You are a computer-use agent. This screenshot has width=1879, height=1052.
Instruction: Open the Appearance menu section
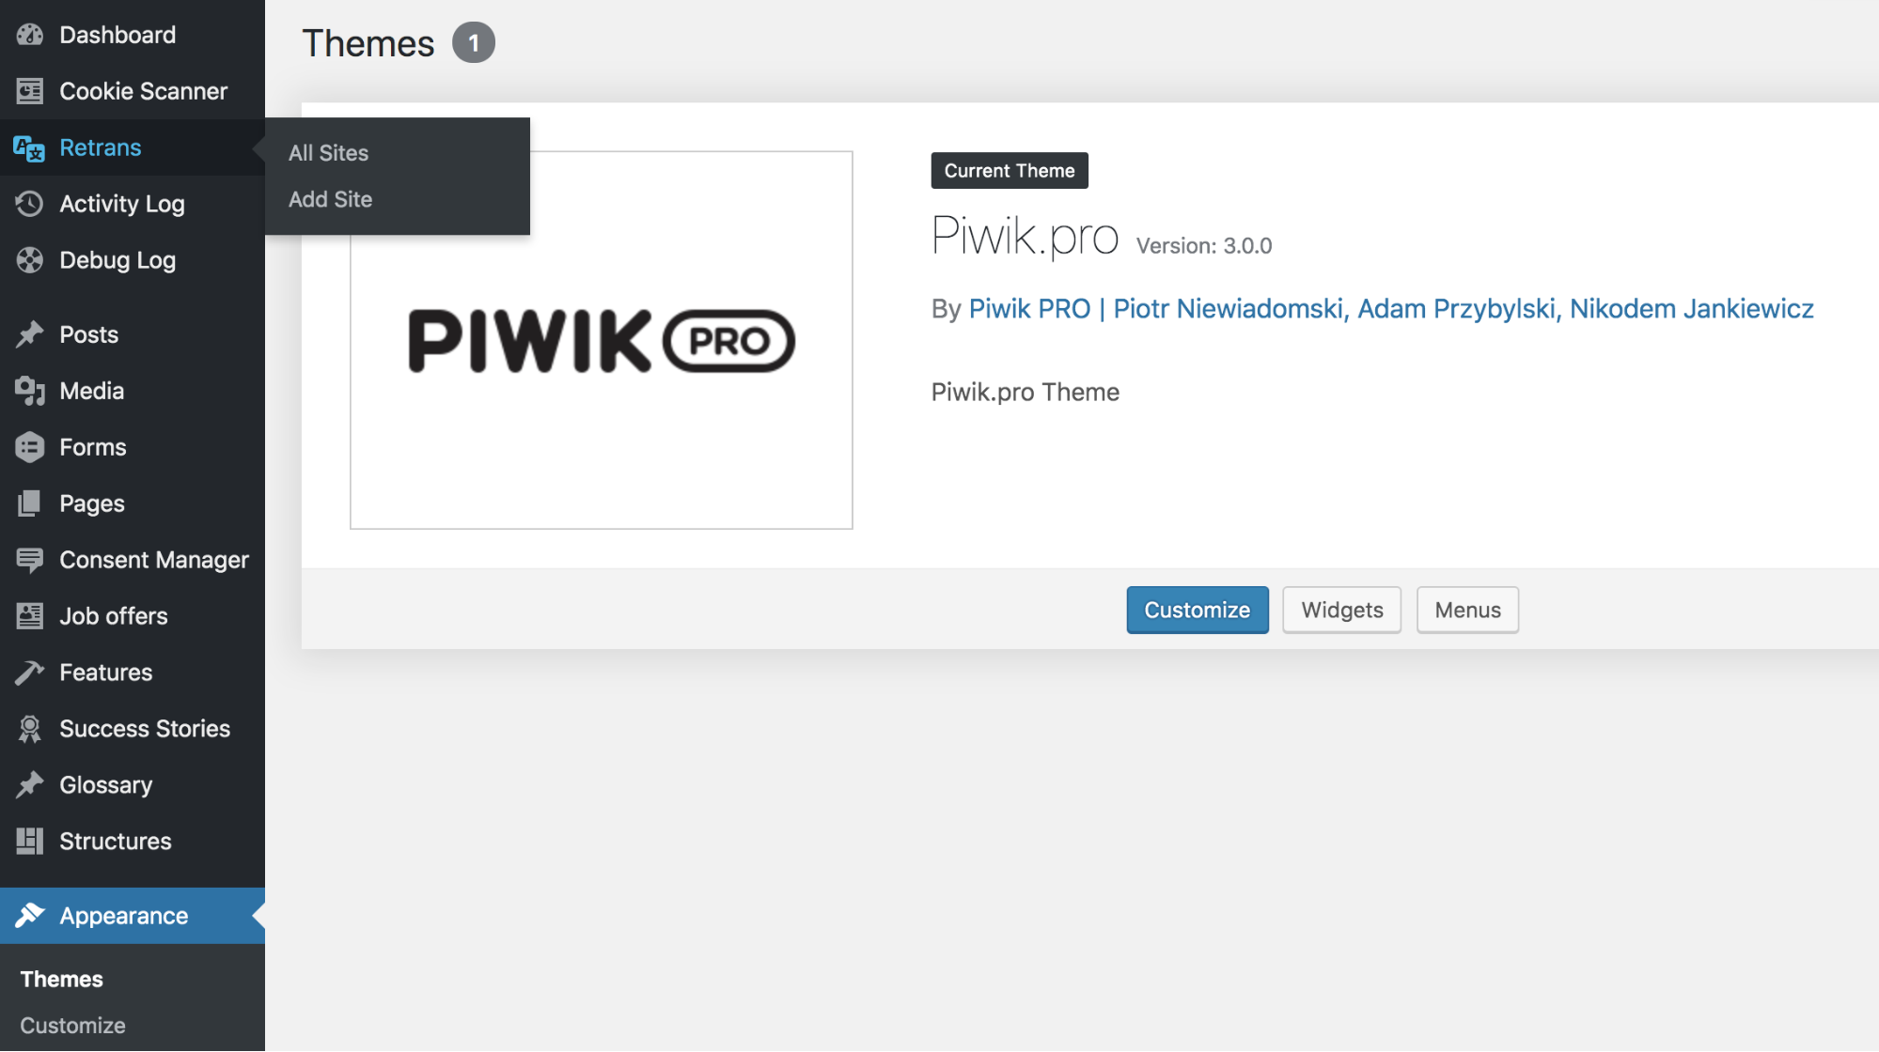coord(123,916)
